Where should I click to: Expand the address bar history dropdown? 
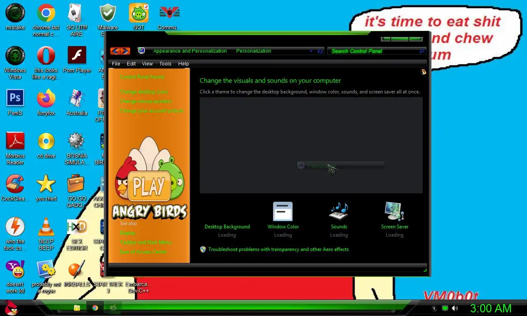click(x=311, y=51)
